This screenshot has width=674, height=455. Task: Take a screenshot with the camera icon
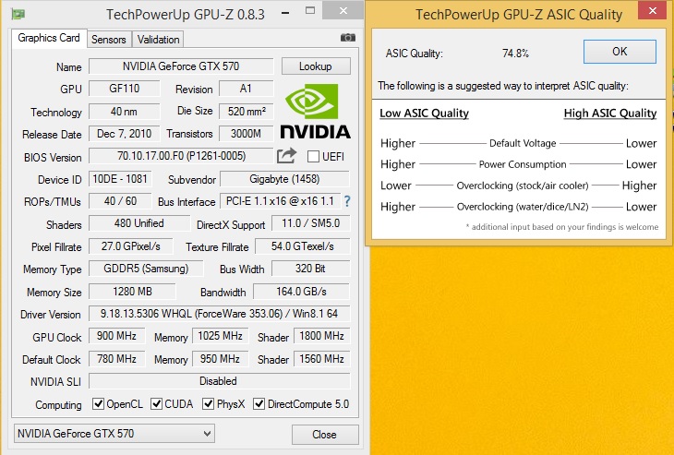pos(348,38)
